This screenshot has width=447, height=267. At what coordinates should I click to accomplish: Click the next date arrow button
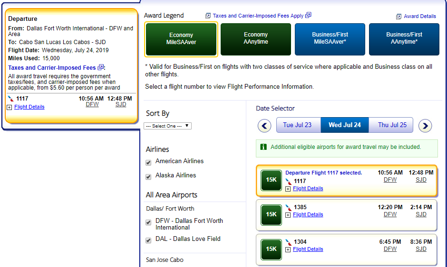pyautogui.click(x=425, y=126)
